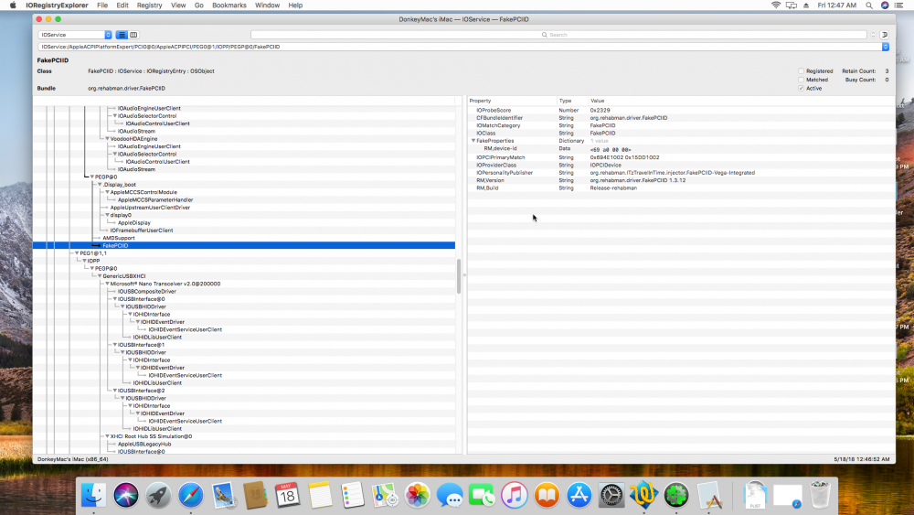Screen dimensions: 914x515
Task: Open the Edit menu
Action: coord(122,5)
